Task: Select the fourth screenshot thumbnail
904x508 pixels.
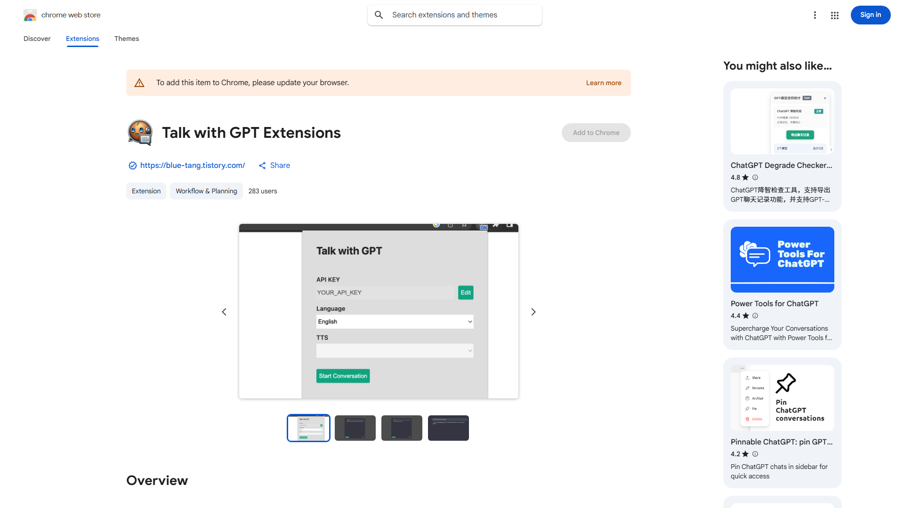Action: [x=448, y=428]
